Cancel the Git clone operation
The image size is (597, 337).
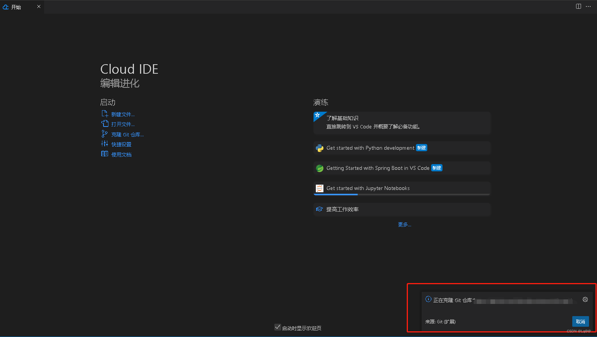click(580, 321)
